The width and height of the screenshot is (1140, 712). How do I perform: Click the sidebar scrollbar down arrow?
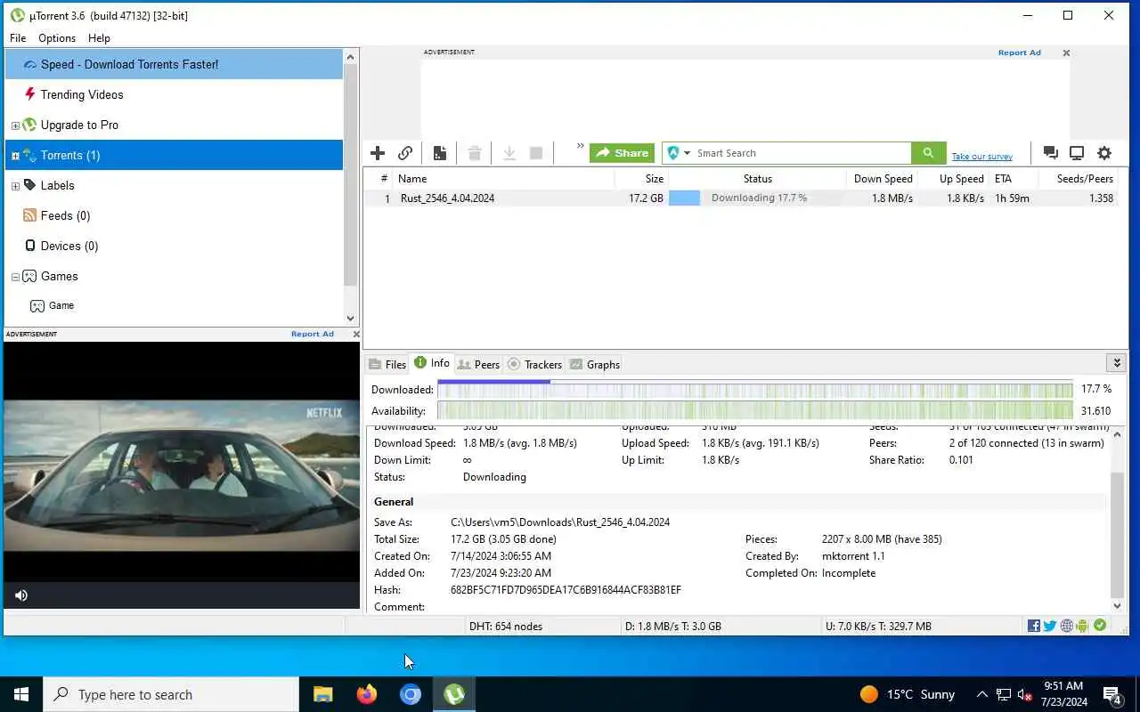click(x=350, y=318)
